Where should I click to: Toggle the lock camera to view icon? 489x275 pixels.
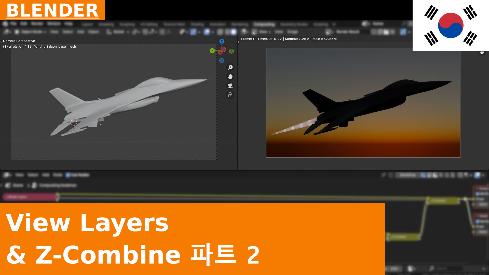click(x=230, y=95)
